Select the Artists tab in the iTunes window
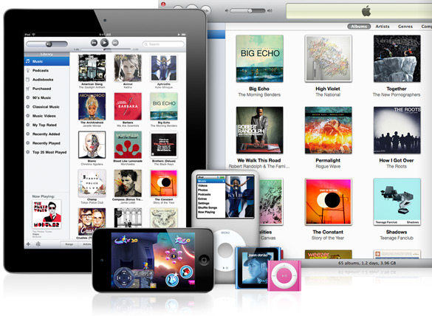Screen dimensions: 432x316 click(x=383, y=27)
